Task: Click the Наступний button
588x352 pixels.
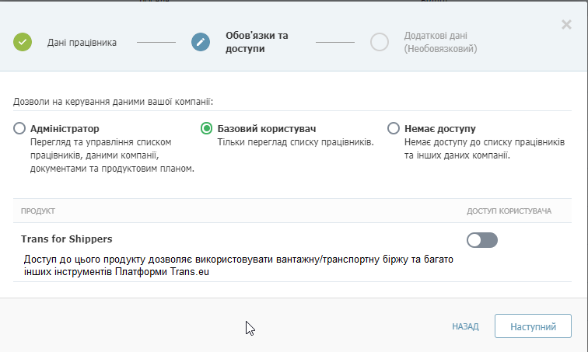Action: point(533,326)
